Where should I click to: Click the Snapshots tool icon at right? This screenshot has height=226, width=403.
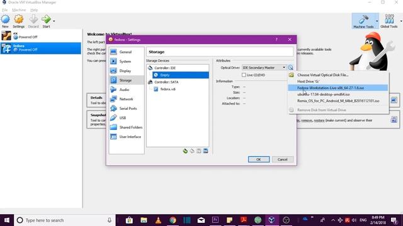click(x=394, y=119)
